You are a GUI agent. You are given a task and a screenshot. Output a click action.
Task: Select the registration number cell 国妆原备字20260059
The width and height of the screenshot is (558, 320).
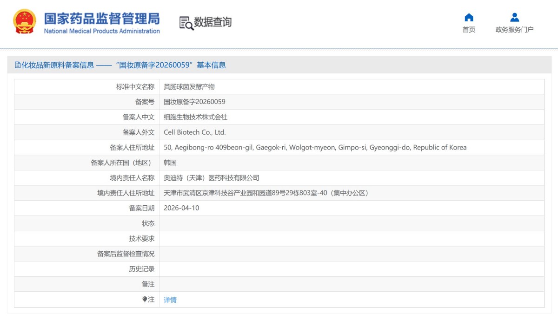pos(195,101)
